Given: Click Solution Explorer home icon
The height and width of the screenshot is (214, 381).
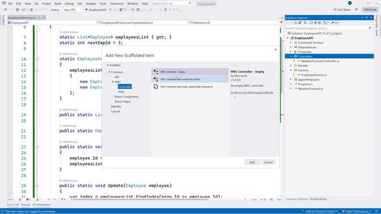Looking at the screenshot, I should click(x=295, y=23).
